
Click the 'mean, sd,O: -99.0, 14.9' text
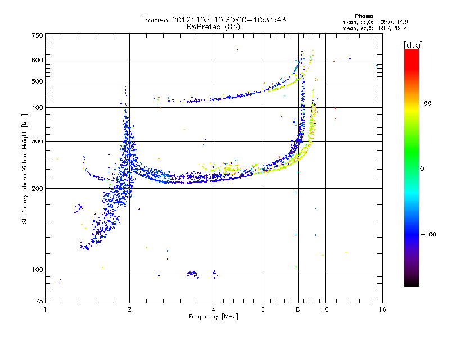(x=375, y=22)
